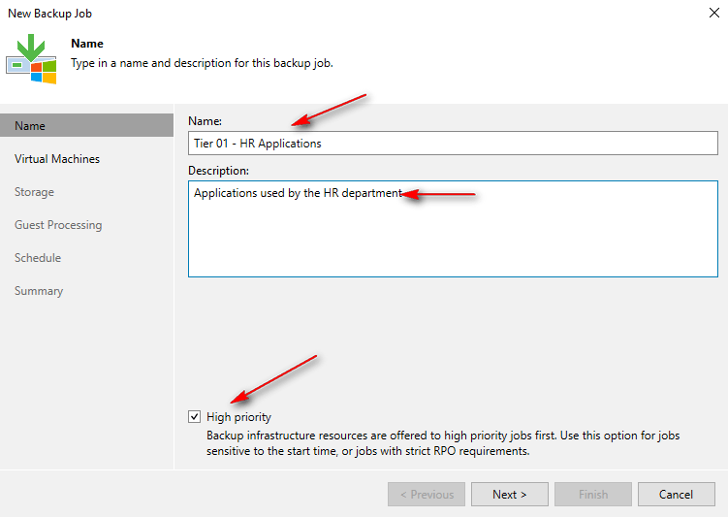Click the High priority checkbox label
Image resolution: width=728 pixels, height=517 pixels.
(x=238, y=417)
